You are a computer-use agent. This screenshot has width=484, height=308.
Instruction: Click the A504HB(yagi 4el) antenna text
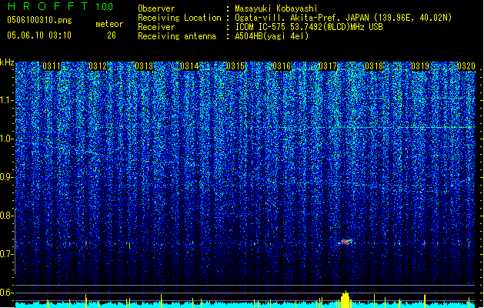tap(272, 36)
